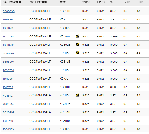
Task: Click the help icon beside L10
Action: [103, 2]
